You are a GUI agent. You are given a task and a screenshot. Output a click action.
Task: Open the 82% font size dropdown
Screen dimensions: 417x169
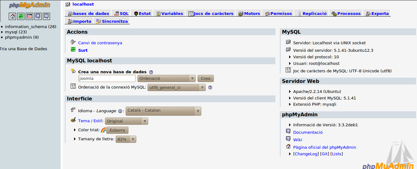click(126, 139)
